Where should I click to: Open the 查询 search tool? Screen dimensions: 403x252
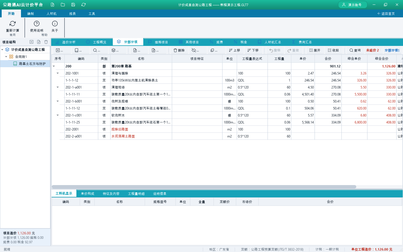click(355, 50)
